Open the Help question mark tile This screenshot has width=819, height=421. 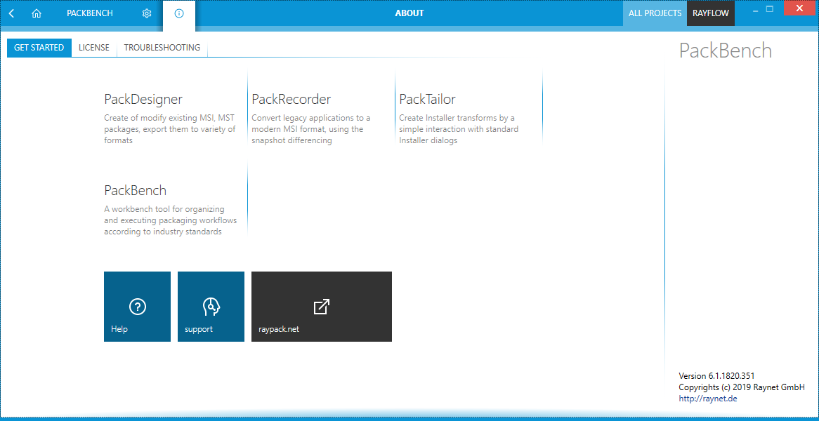[137, 307]
